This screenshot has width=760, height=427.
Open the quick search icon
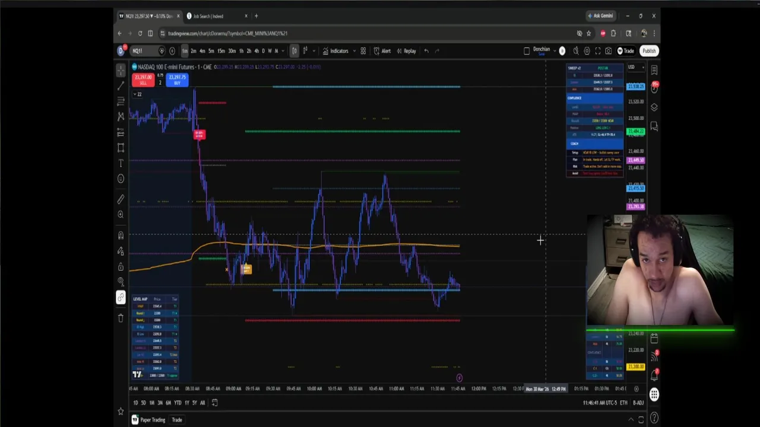pyautogui.click(x=575, y=51)
